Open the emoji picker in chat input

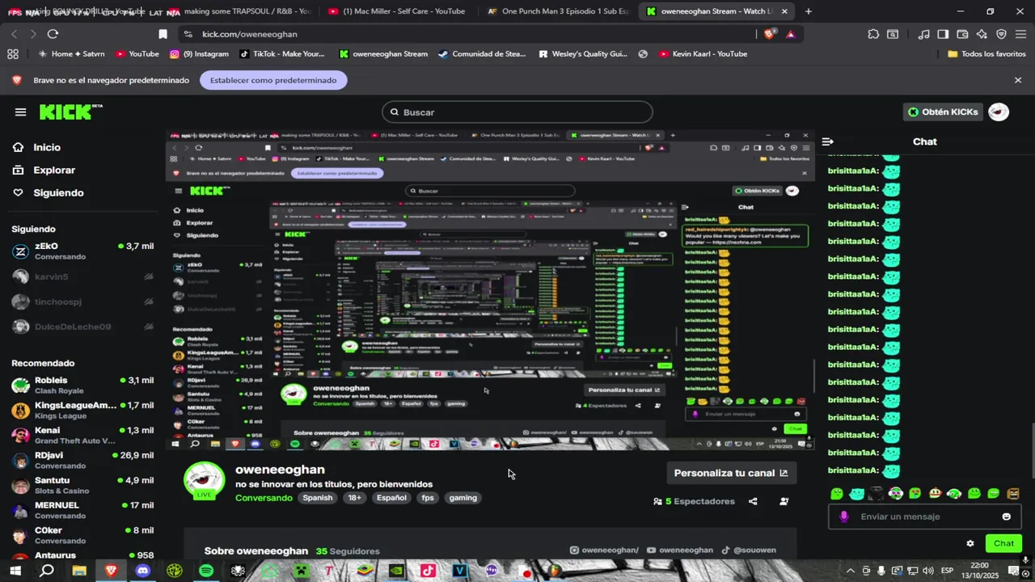[x=1007, y=517]
